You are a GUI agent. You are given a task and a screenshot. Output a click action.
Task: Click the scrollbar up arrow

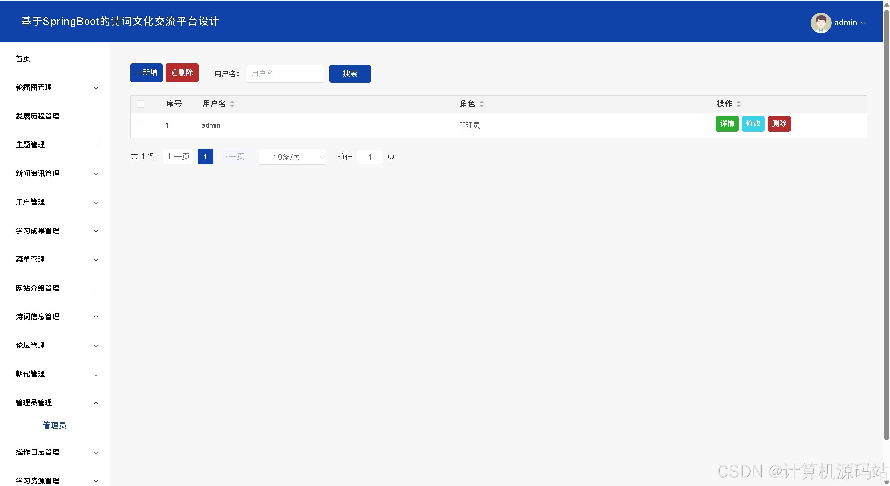pyautogui.click(x=887, y=5)
